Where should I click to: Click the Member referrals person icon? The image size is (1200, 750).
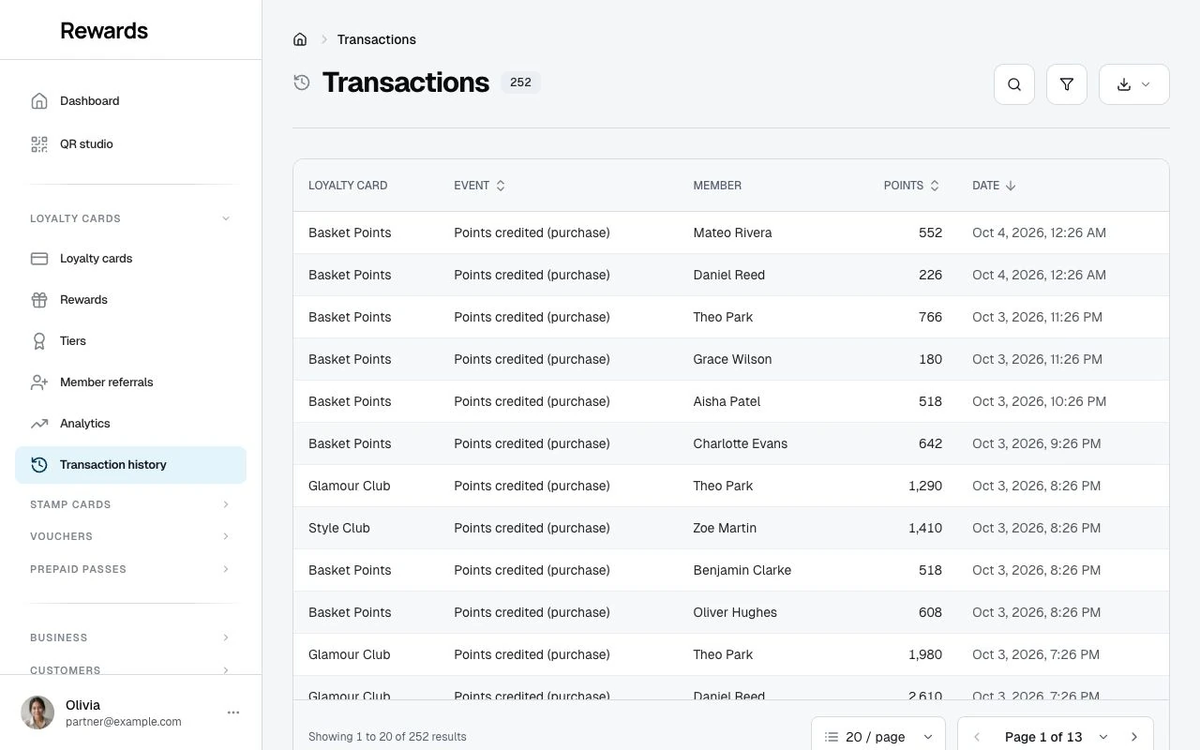[39, 382]
